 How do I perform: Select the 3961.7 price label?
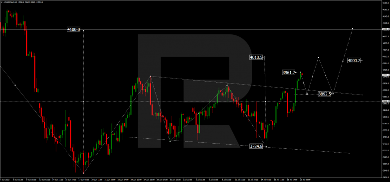(x=289, y=73)
